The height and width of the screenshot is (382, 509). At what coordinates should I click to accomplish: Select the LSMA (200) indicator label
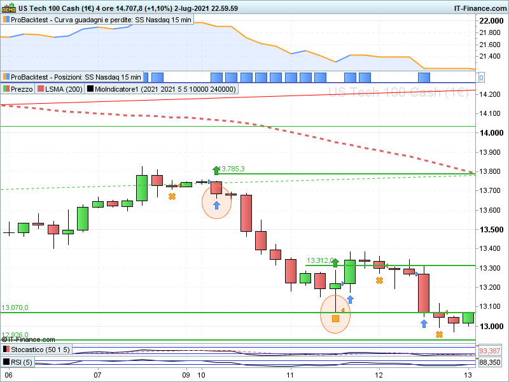coord(60,88)
